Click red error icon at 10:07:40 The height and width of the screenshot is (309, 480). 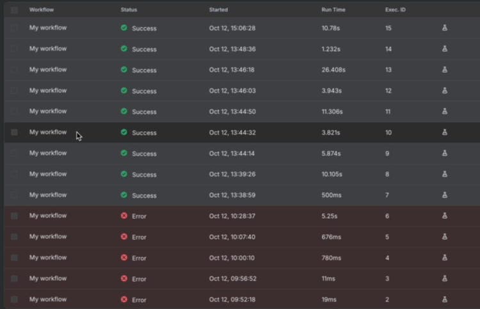pyautogui.click(x=124, y=237)
